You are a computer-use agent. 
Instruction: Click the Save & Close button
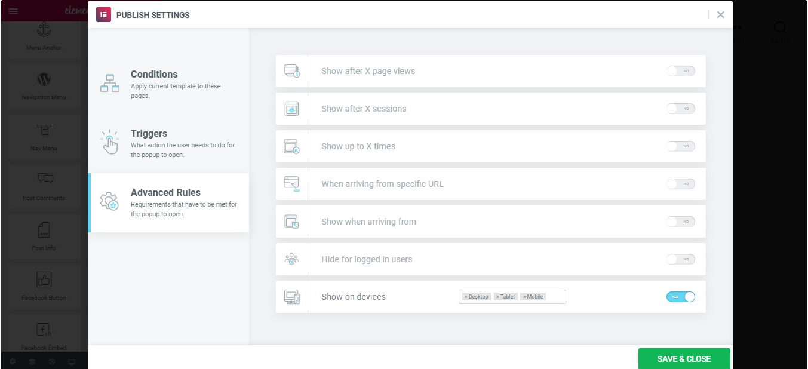click(684, 359)
